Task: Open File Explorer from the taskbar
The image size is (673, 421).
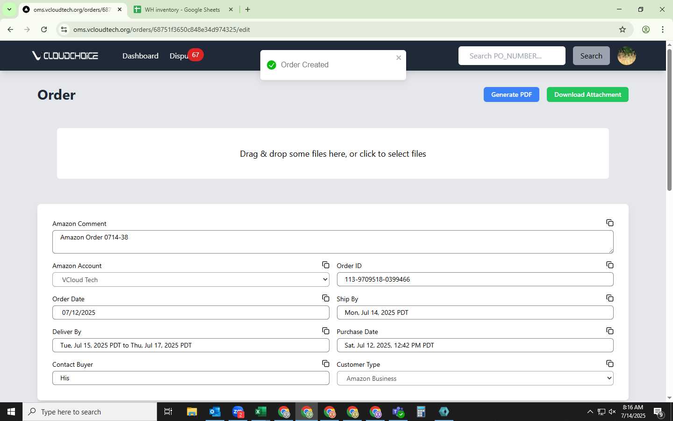Action: [x=192, y=412]
